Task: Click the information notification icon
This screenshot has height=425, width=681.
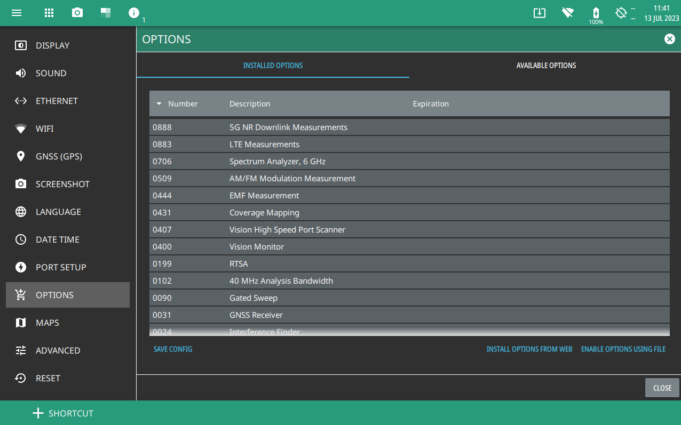Action: 134,13
